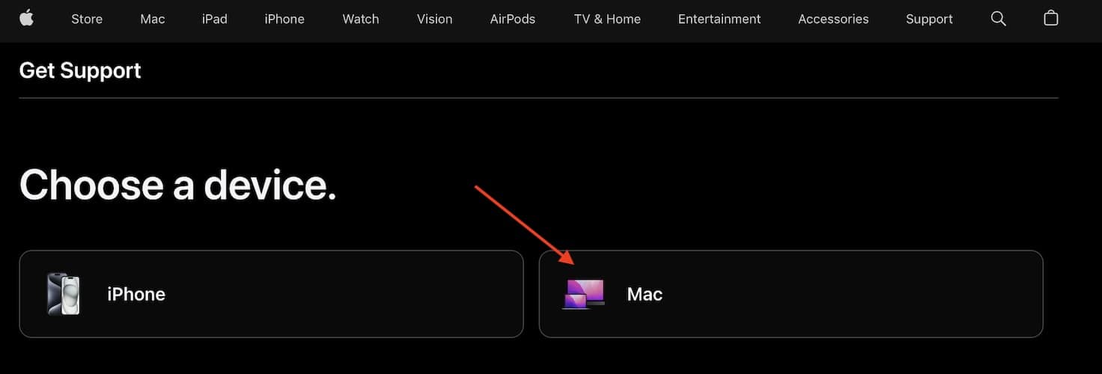Image resolution: width=1102 pixels, height=374 pixels.
Task: Select the TV & Home menu
Action: coord(607,19)
